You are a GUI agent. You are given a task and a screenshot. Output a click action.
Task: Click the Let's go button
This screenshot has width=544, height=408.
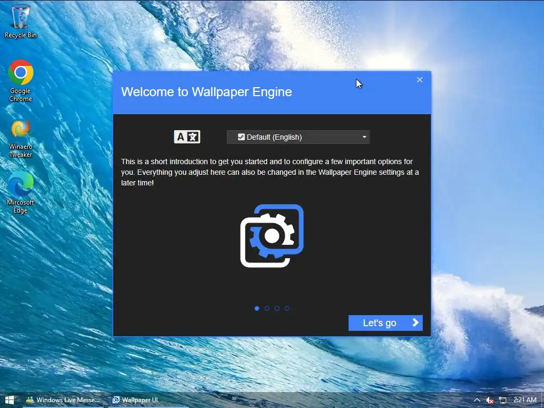click(x=386, y=323)
